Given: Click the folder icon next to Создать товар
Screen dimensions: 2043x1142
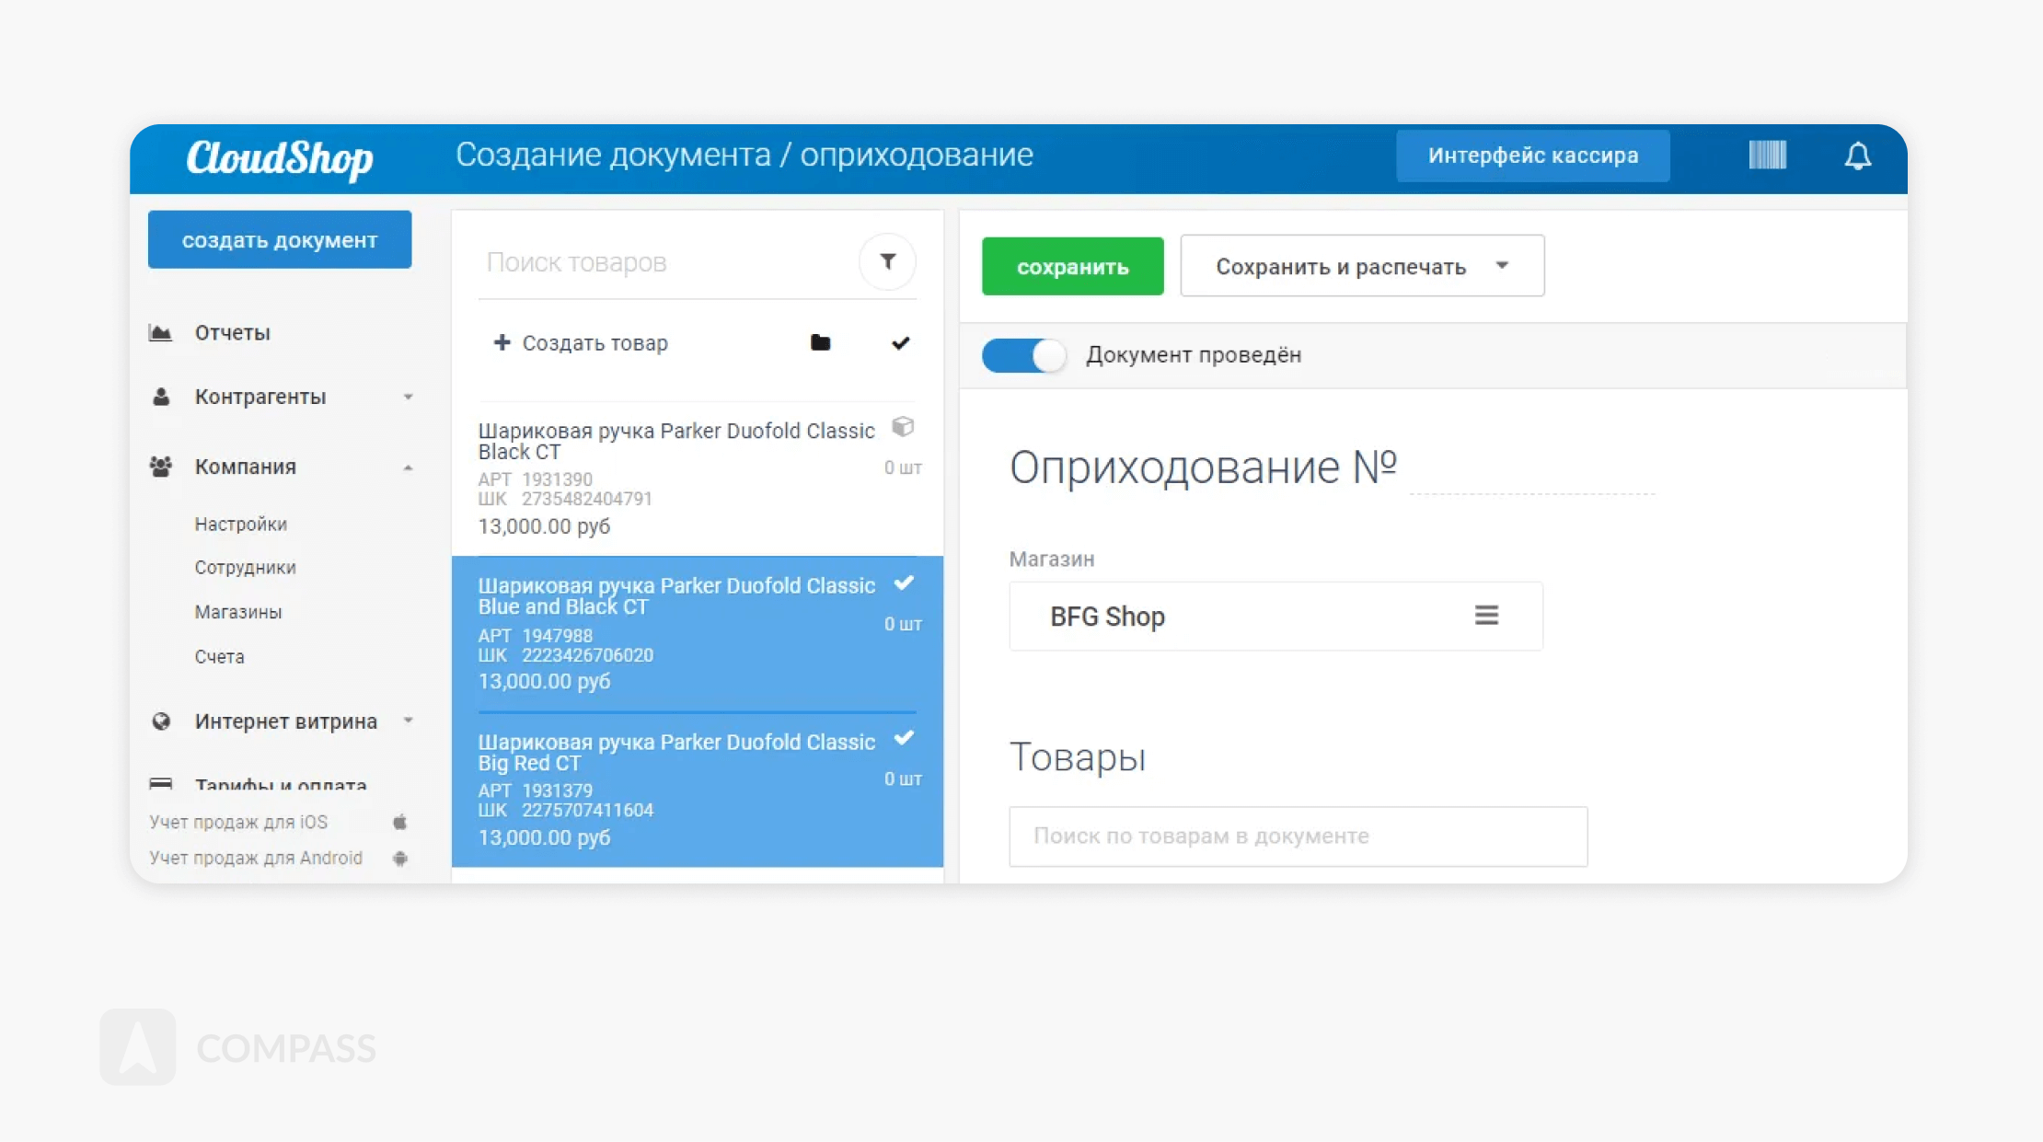Looking at the screenshot, I should (820, 343).
